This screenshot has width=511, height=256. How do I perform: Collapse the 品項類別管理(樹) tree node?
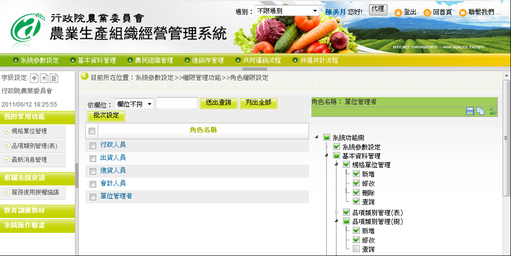tap(336, 222)
